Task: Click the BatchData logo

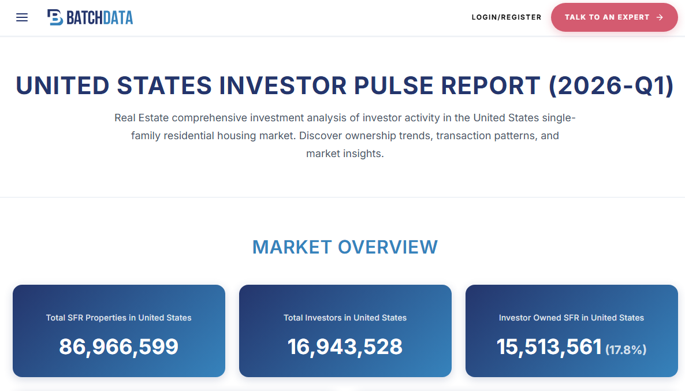Action: [x=90, y=17]
